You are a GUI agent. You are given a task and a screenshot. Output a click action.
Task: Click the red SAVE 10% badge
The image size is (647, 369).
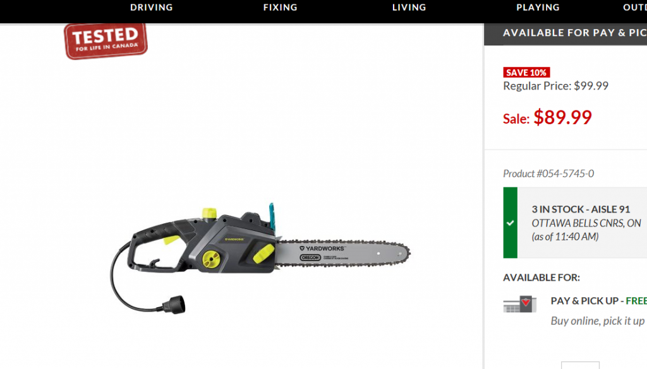526,73
